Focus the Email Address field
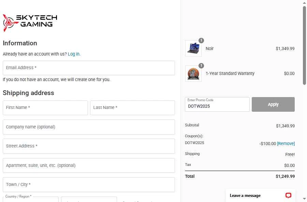Viewport: 307px width, 202px height. pyautogui.click(x=89, y=68)
